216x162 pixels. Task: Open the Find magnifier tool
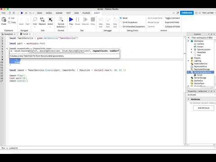(x=35, y=19)
